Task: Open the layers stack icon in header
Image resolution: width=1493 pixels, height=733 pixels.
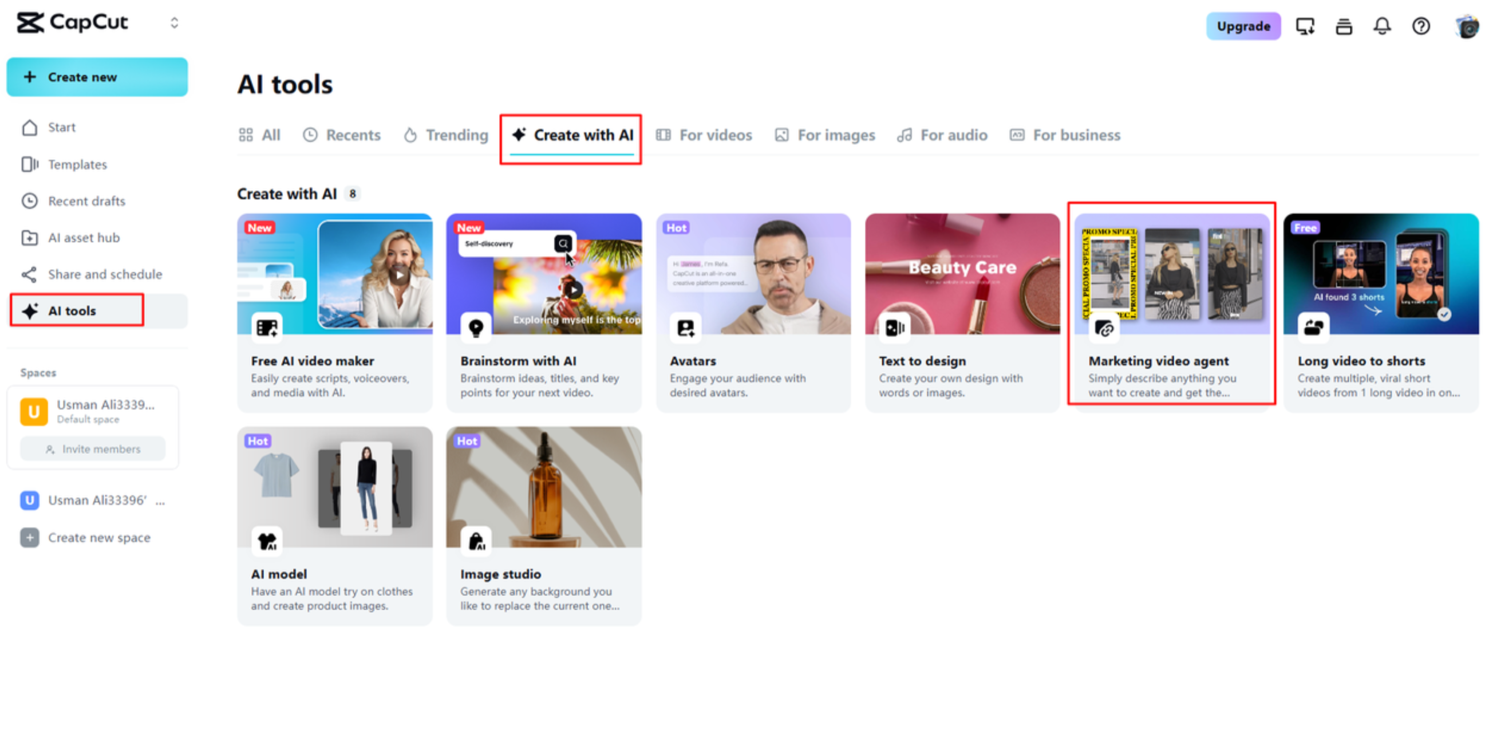Action: pyautogui.click(x=1344, y=26)
